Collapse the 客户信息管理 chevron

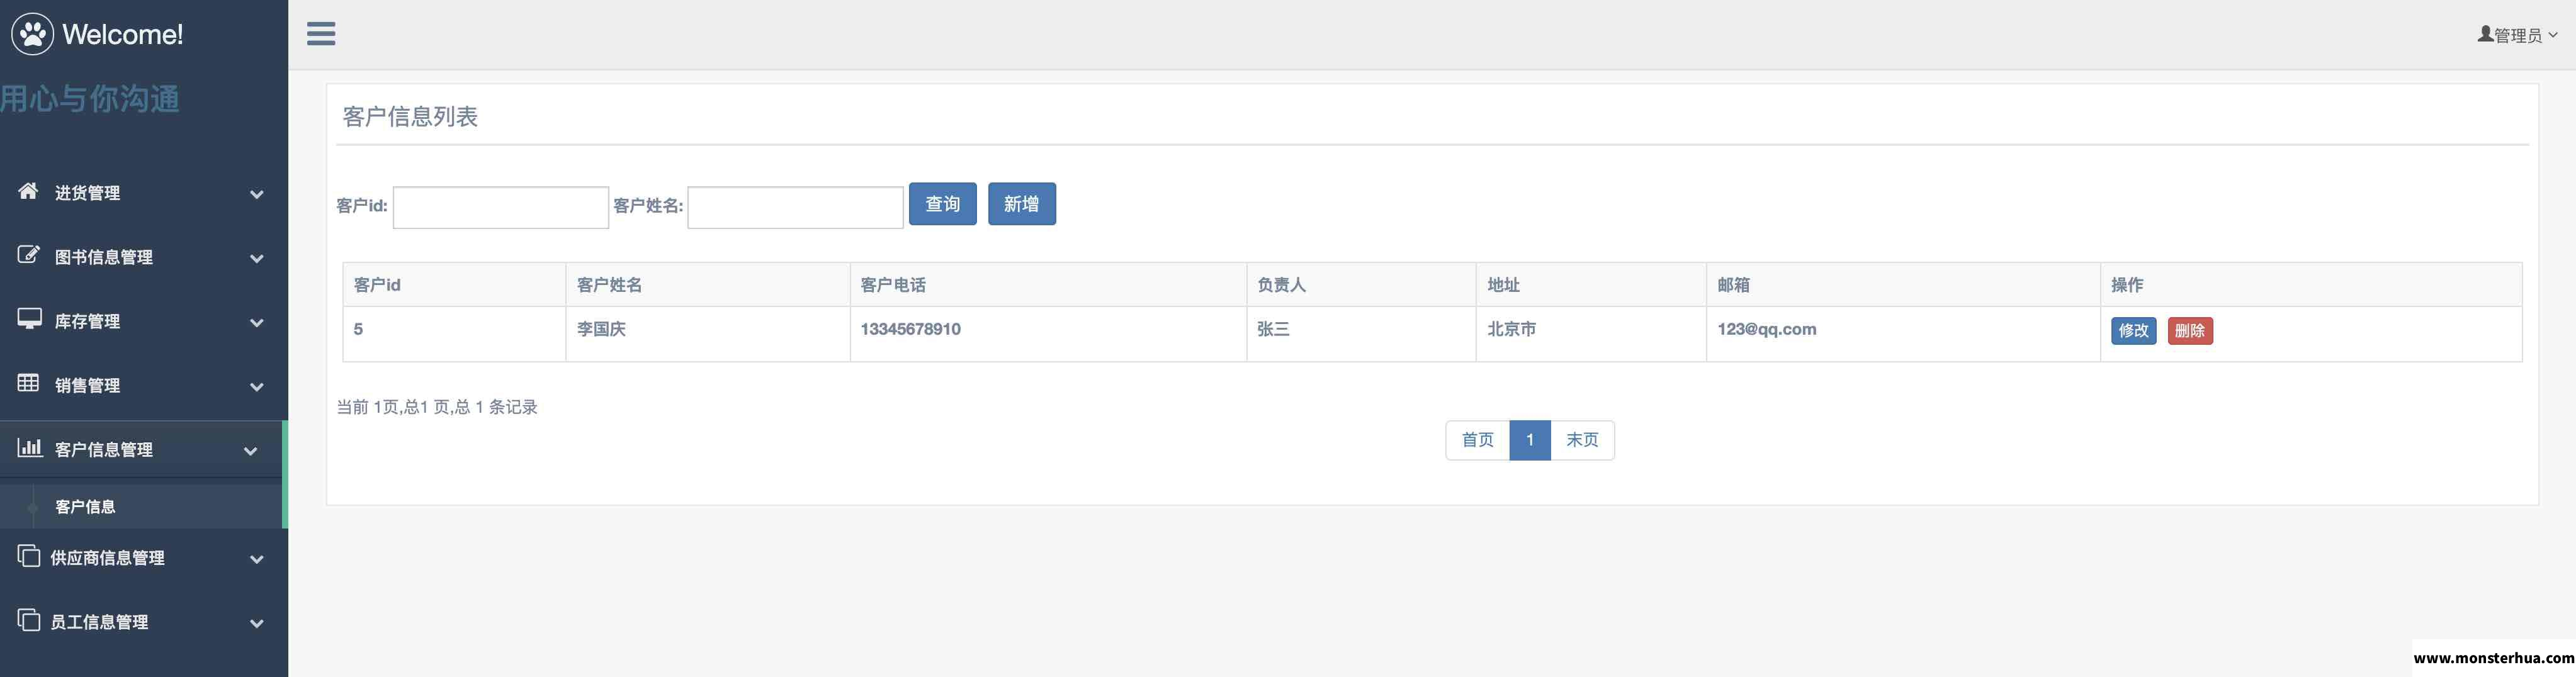(x=251, y=451)
